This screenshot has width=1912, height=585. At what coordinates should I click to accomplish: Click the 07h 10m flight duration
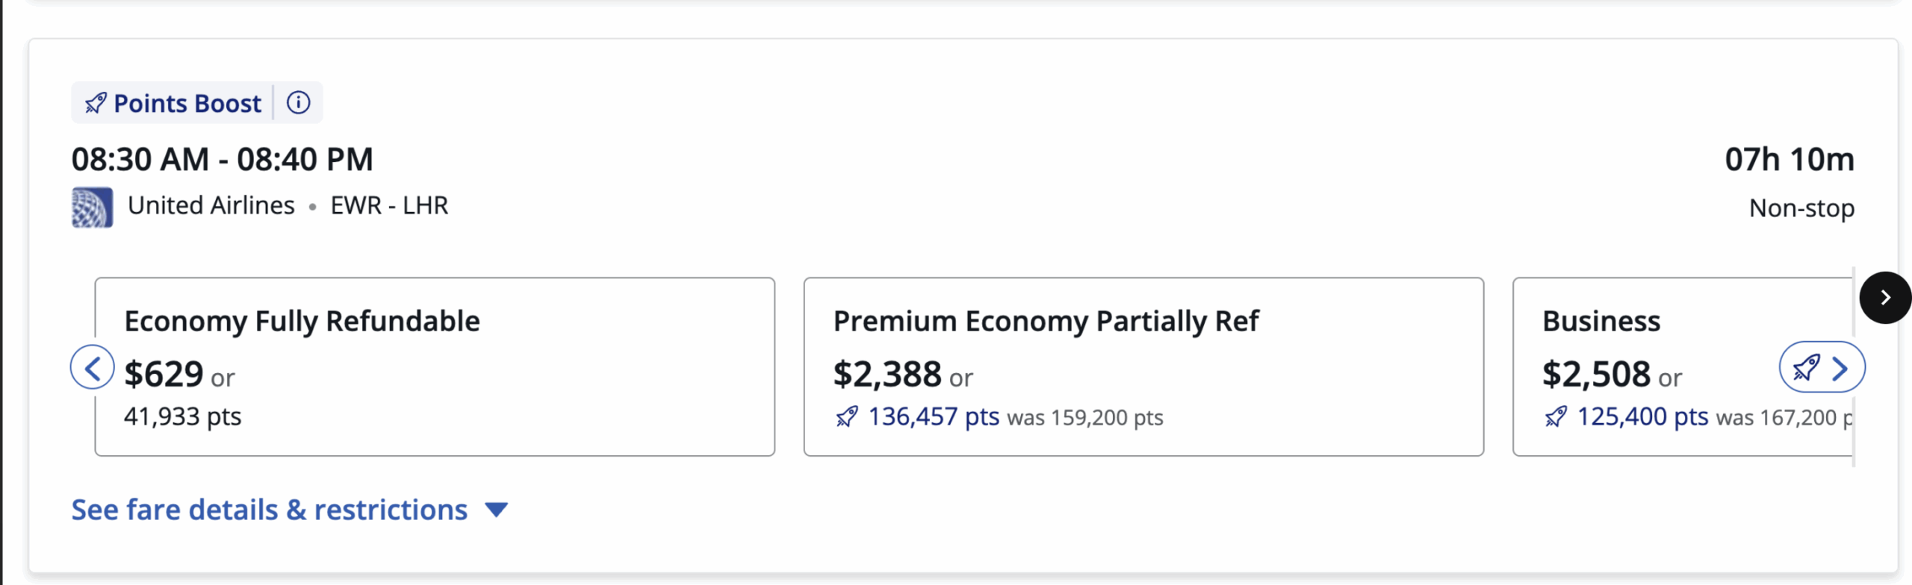[1789, 159]
